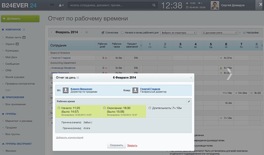Open the Избранное section settings gear

coord(24,30)
